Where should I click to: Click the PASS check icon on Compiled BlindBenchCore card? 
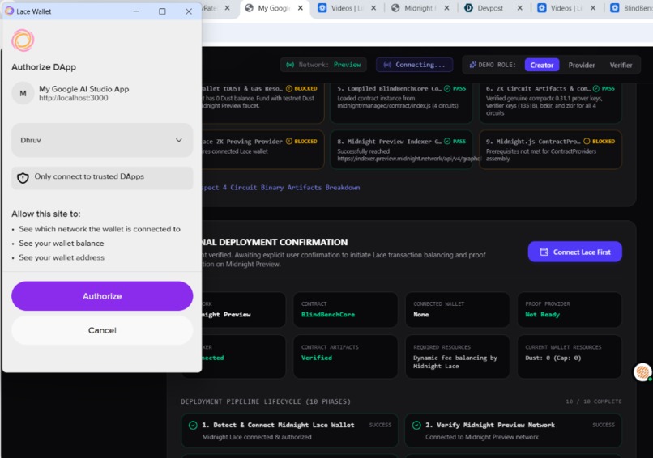pyautogui.click(x=447, y=88)
